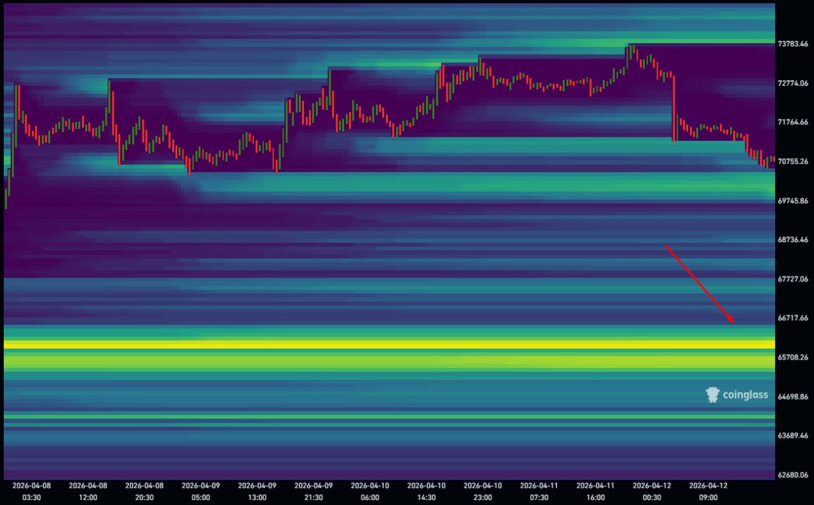Click the 2026-04-12 00:30 time label
814x505 pixels.
coord(652,491)
